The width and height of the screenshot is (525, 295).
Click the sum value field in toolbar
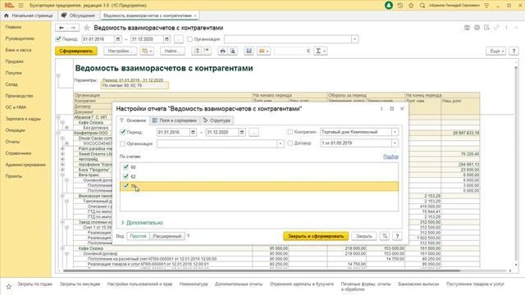coord(293,51)
